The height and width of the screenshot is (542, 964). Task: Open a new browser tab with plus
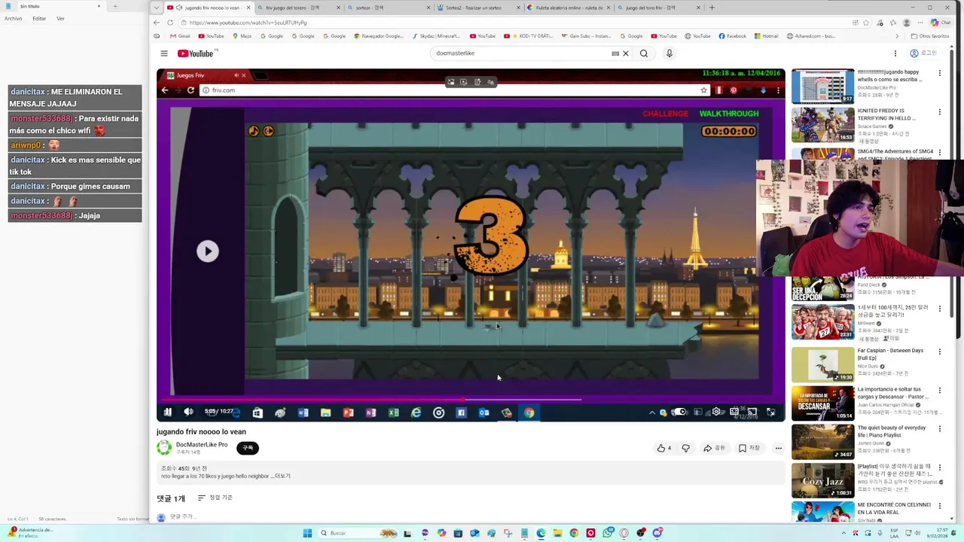pos(712,8)
